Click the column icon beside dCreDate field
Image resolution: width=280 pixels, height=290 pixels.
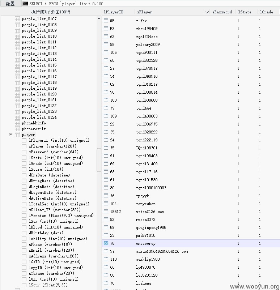pos(24,175)
